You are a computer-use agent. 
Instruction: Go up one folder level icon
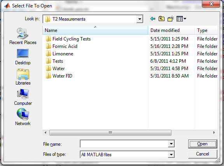(x=161, y=19)
